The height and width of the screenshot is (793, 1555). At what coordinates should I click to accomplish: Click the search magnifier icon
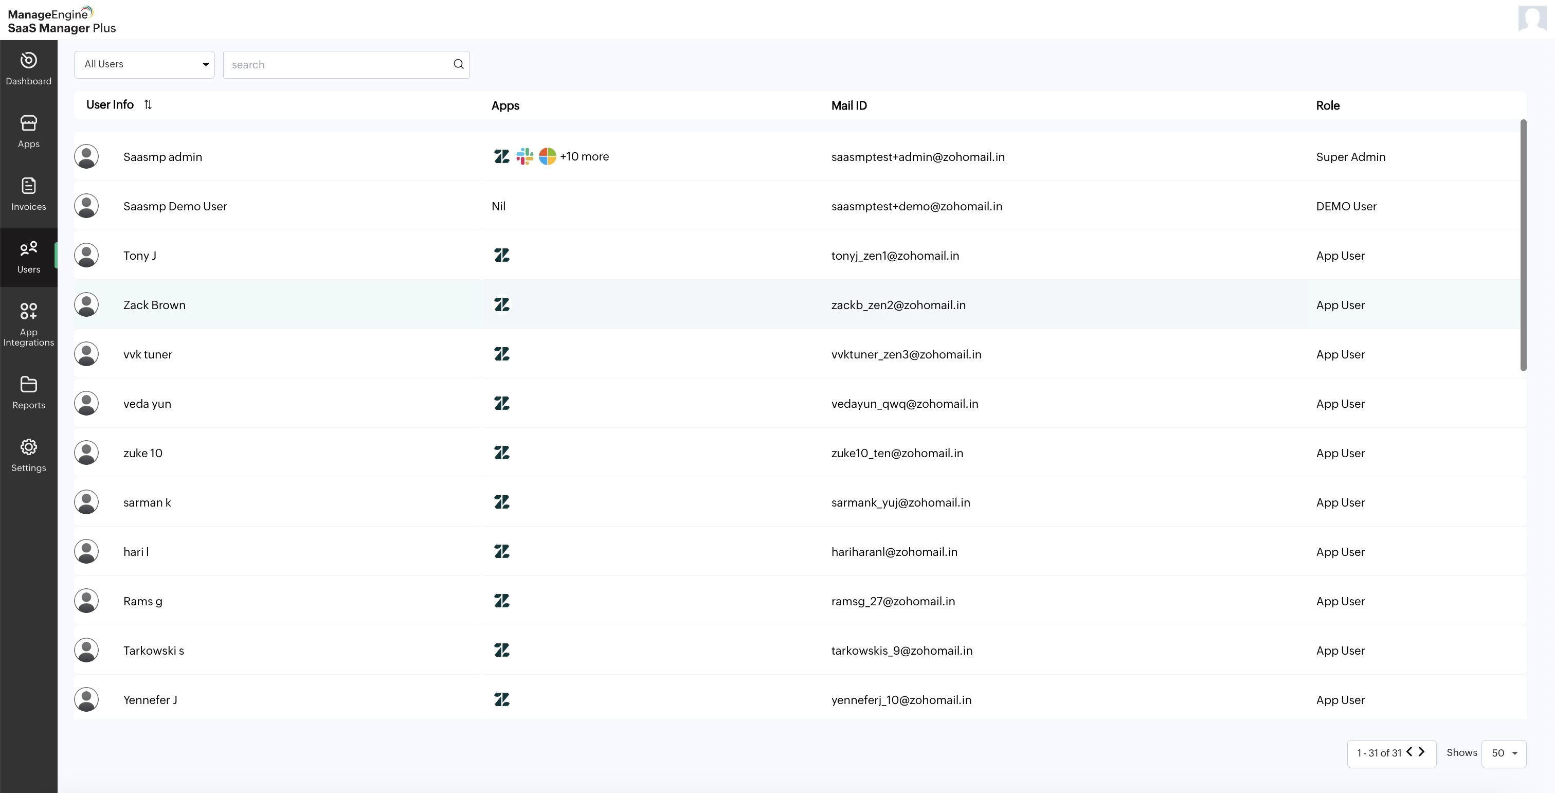pyautogui.click(x=458, y=64)
